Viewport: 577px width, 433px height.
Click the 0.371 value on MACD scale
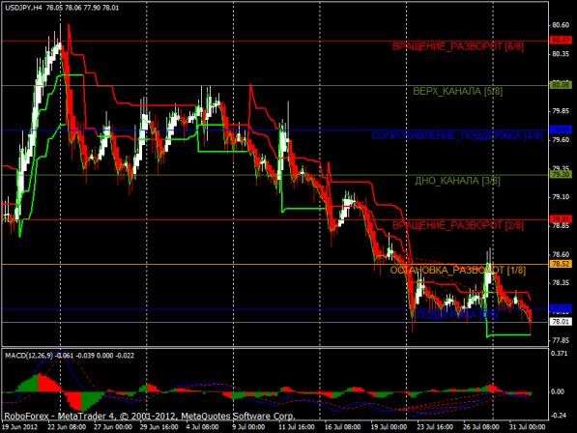coord(559,354)
